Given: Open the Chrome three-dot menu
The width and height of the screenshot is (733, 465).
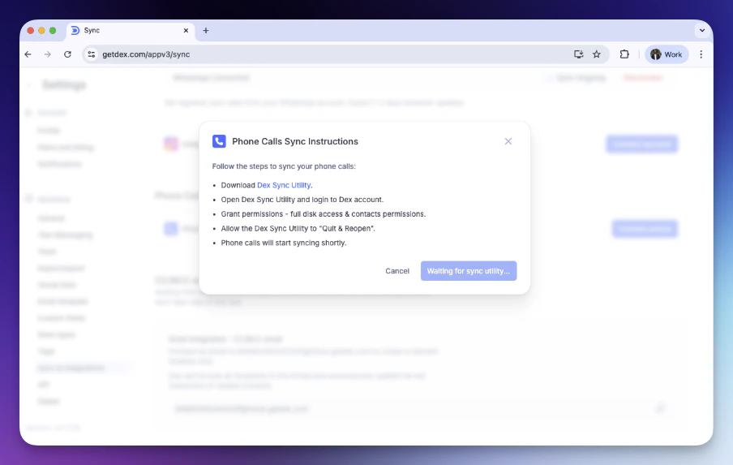Looking at the screenshot, I should (701, 54).
